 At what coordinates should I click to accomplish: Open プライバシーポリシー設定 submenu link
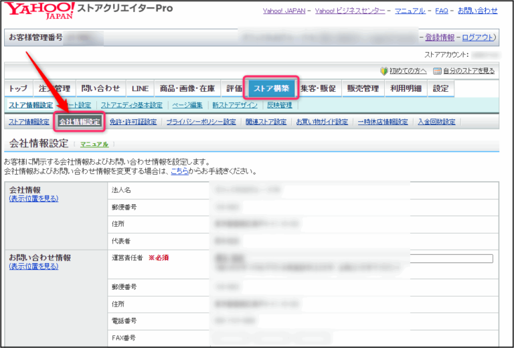point(201,122)
